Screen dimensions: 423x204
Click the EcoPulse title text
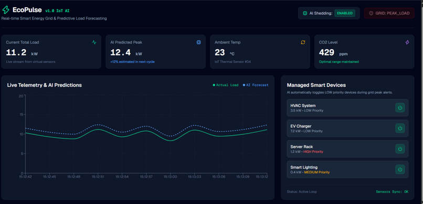[x=27, y=10]
